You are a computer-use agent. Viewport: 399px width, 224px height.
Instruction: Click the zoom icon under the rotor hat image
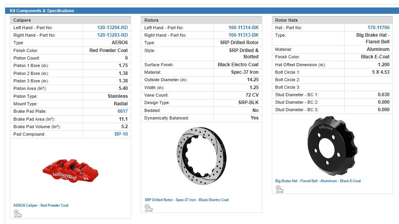279,189
